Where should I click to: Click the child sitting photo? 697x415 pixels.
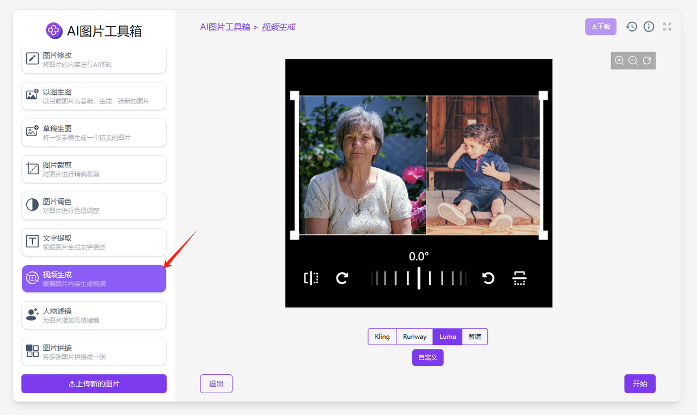[483, 166]
